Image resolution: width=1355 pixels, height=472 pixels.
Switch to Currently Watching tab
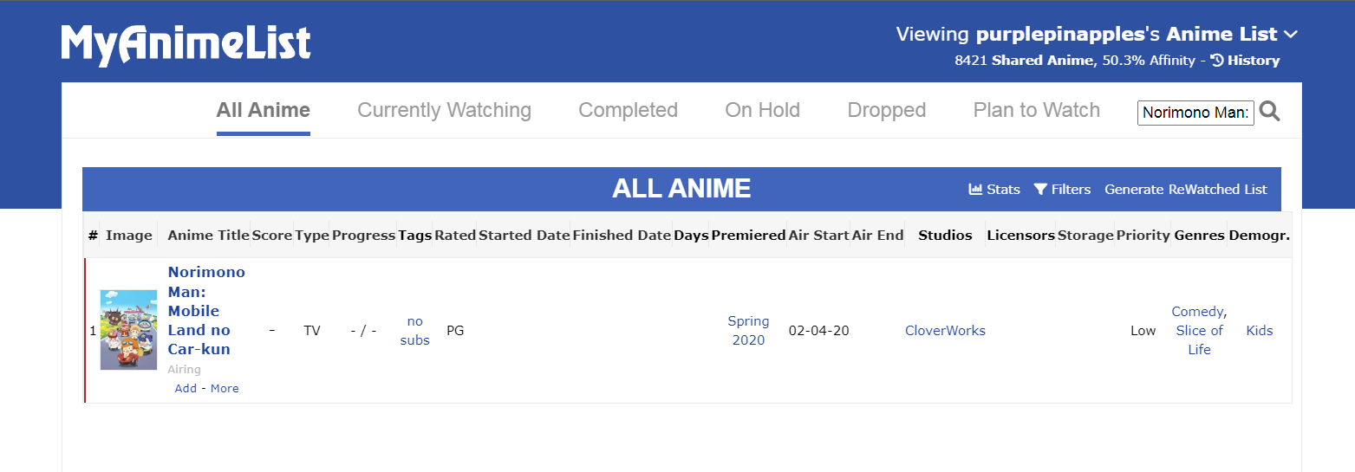pos(444,110)
